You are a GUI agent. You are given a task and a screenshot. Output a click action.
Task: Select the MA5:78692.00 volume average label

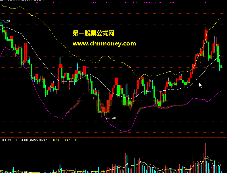pos(41,140)
